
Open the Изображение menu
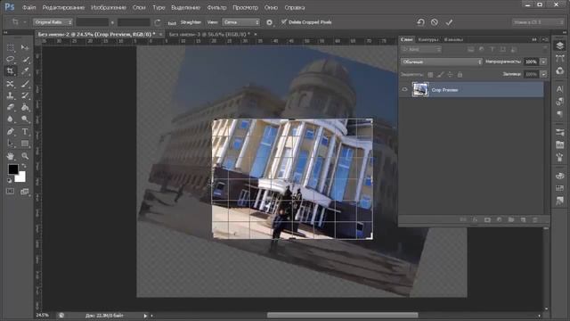(109, 7)
